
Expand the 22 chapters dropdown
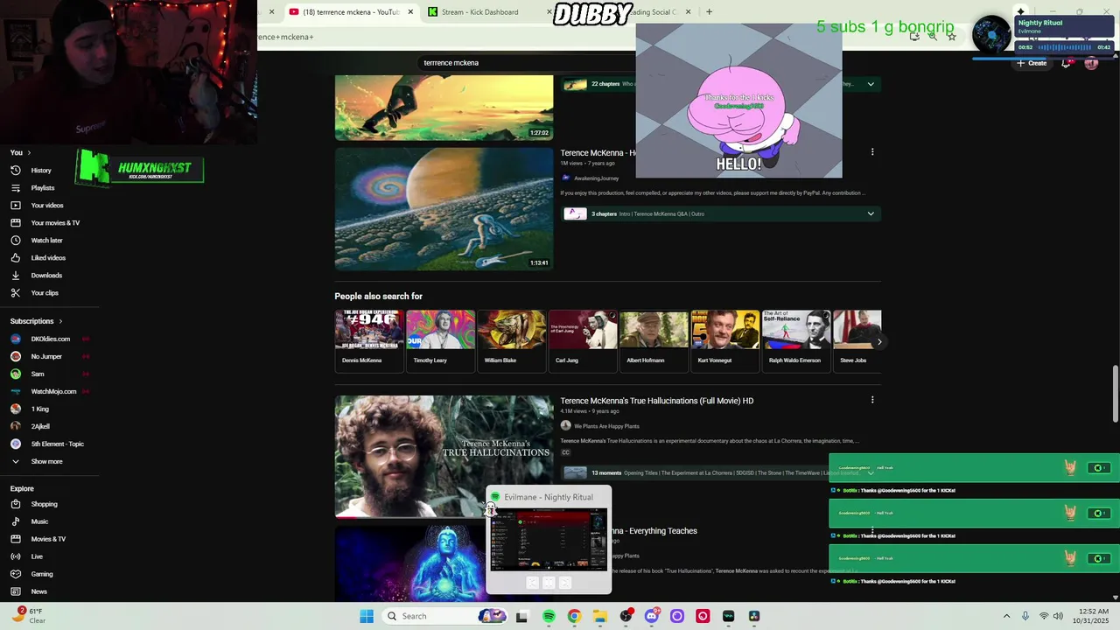point(871,84)
